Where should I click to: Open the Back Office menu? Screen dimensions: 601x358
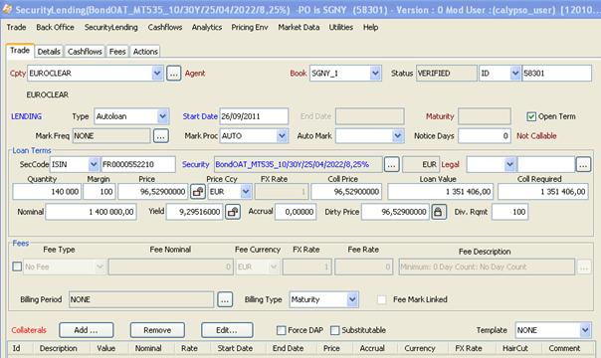click(x=55, y=27)
